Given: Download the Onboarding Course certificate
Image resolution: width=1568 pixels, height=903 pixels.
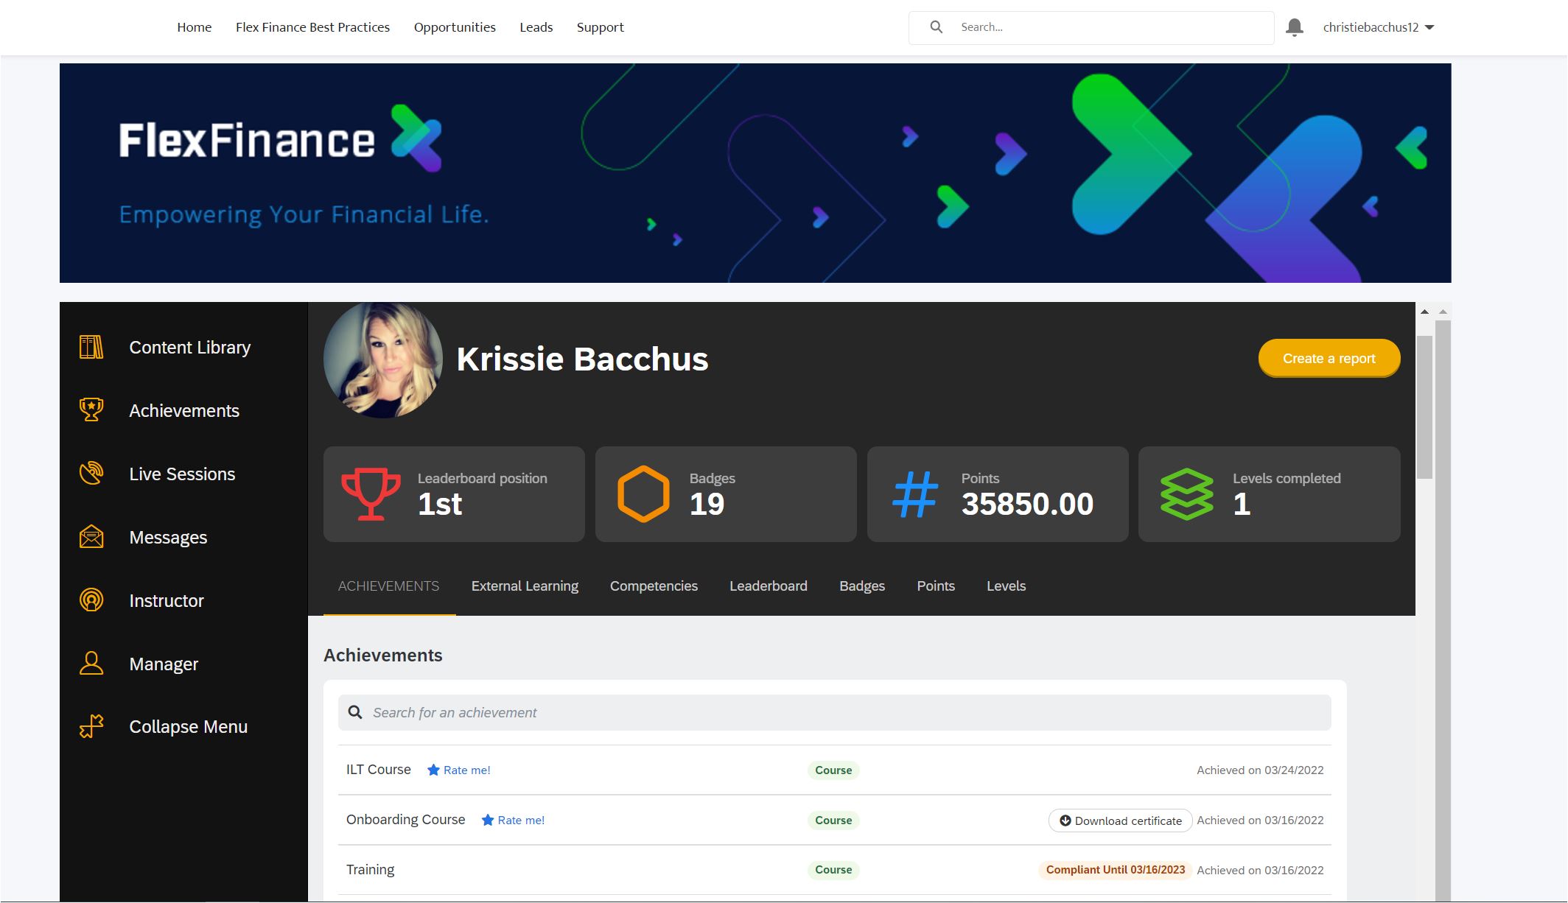Looking at the screenshot, I should [x=1120, y=820].
